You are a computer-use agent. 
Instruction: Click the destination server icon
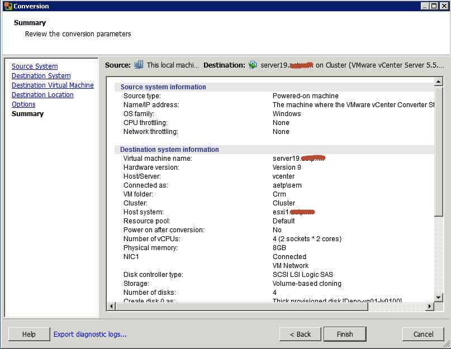click(x=253, y=65)
